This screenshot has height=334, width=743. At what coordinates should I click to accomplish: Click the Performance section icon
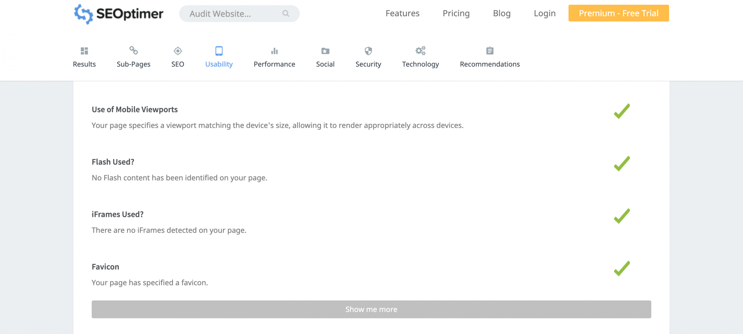pyautogui.click(x=274, y=51)
